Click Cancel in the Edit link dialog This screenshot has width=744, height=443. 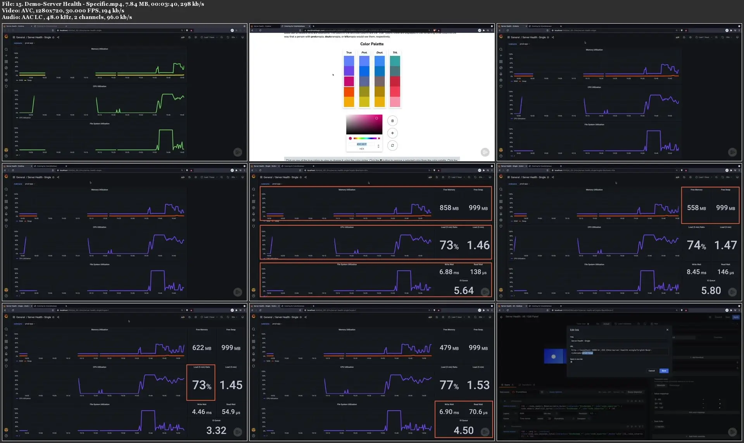[x=652, y=371]
